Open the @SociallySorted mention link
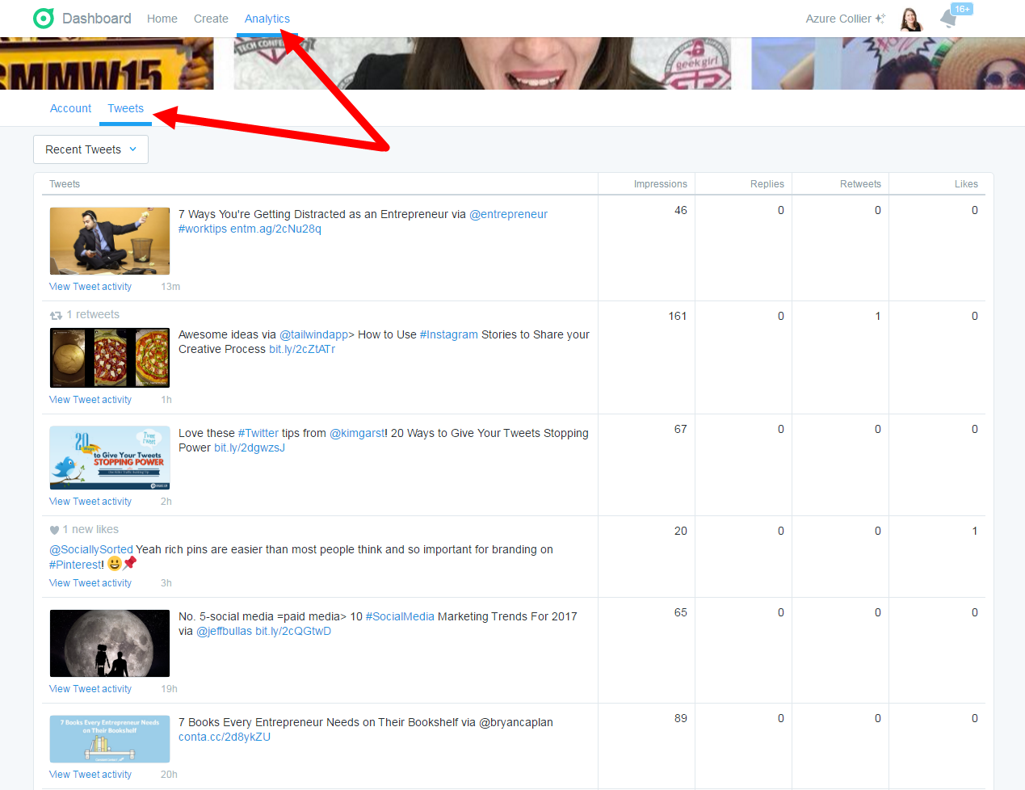This screenshot has height=790, width=1025. [x=91, y=549]
